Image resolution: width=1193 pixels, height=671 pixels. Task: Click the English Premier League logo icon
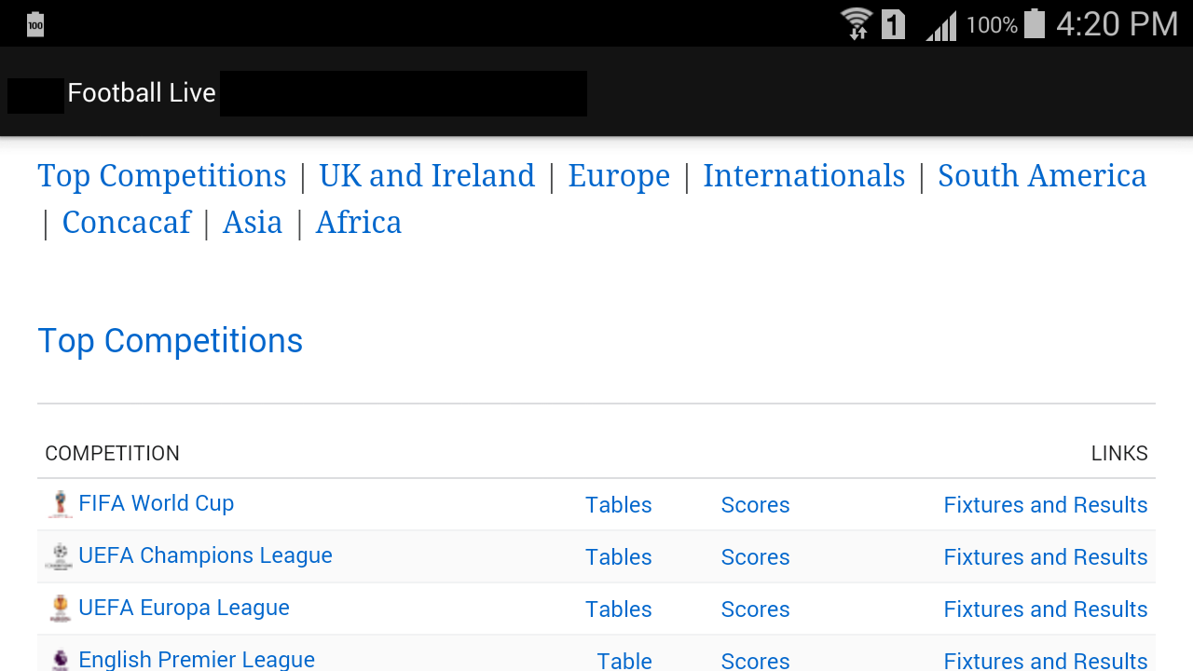click(x=60, y=660)
